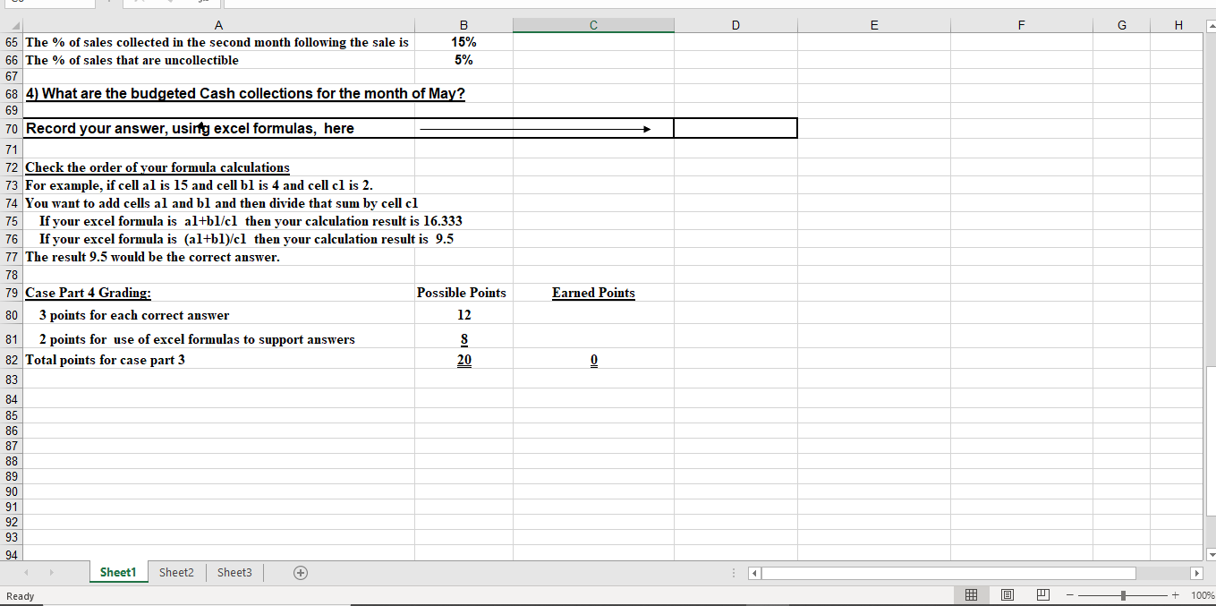This screenshot has width=1216, height=606.
Task: Click the answer cell D70
Action: (736, 129)
